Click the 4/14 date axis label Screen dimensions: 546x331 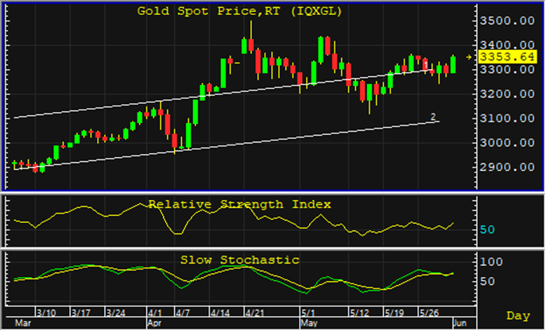(220, 313)
